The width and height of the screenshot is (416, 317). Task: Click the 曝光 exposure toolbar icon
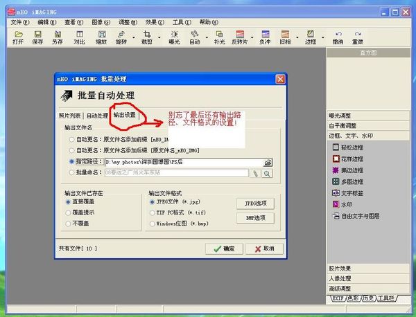(175, 37)
